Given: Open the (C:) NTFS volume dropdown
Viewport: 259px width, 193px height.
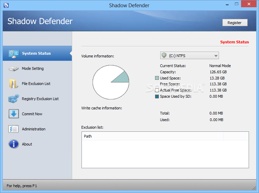Looking at the screenshot, I should click(190, 55).
